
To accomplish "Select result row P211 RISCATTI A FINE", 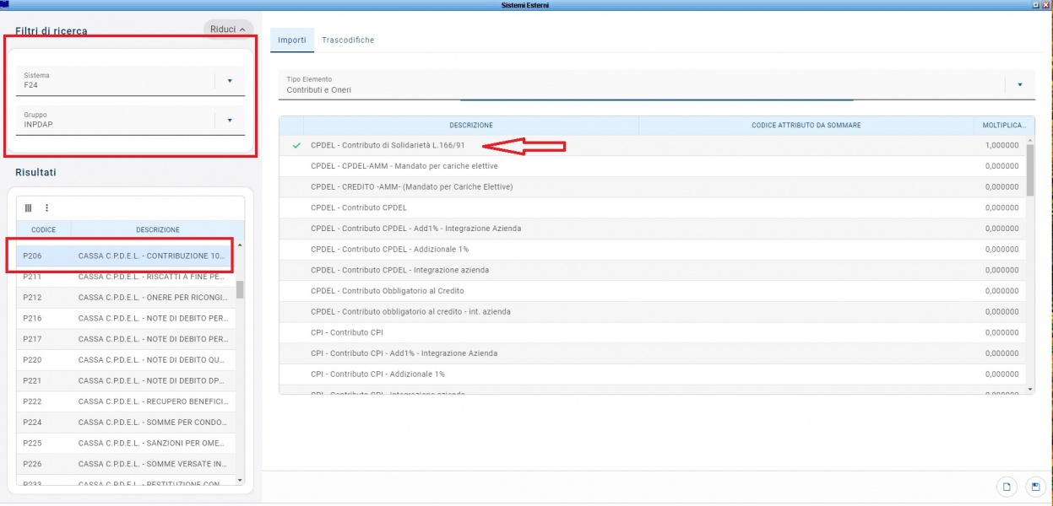I will click(125, 277).
